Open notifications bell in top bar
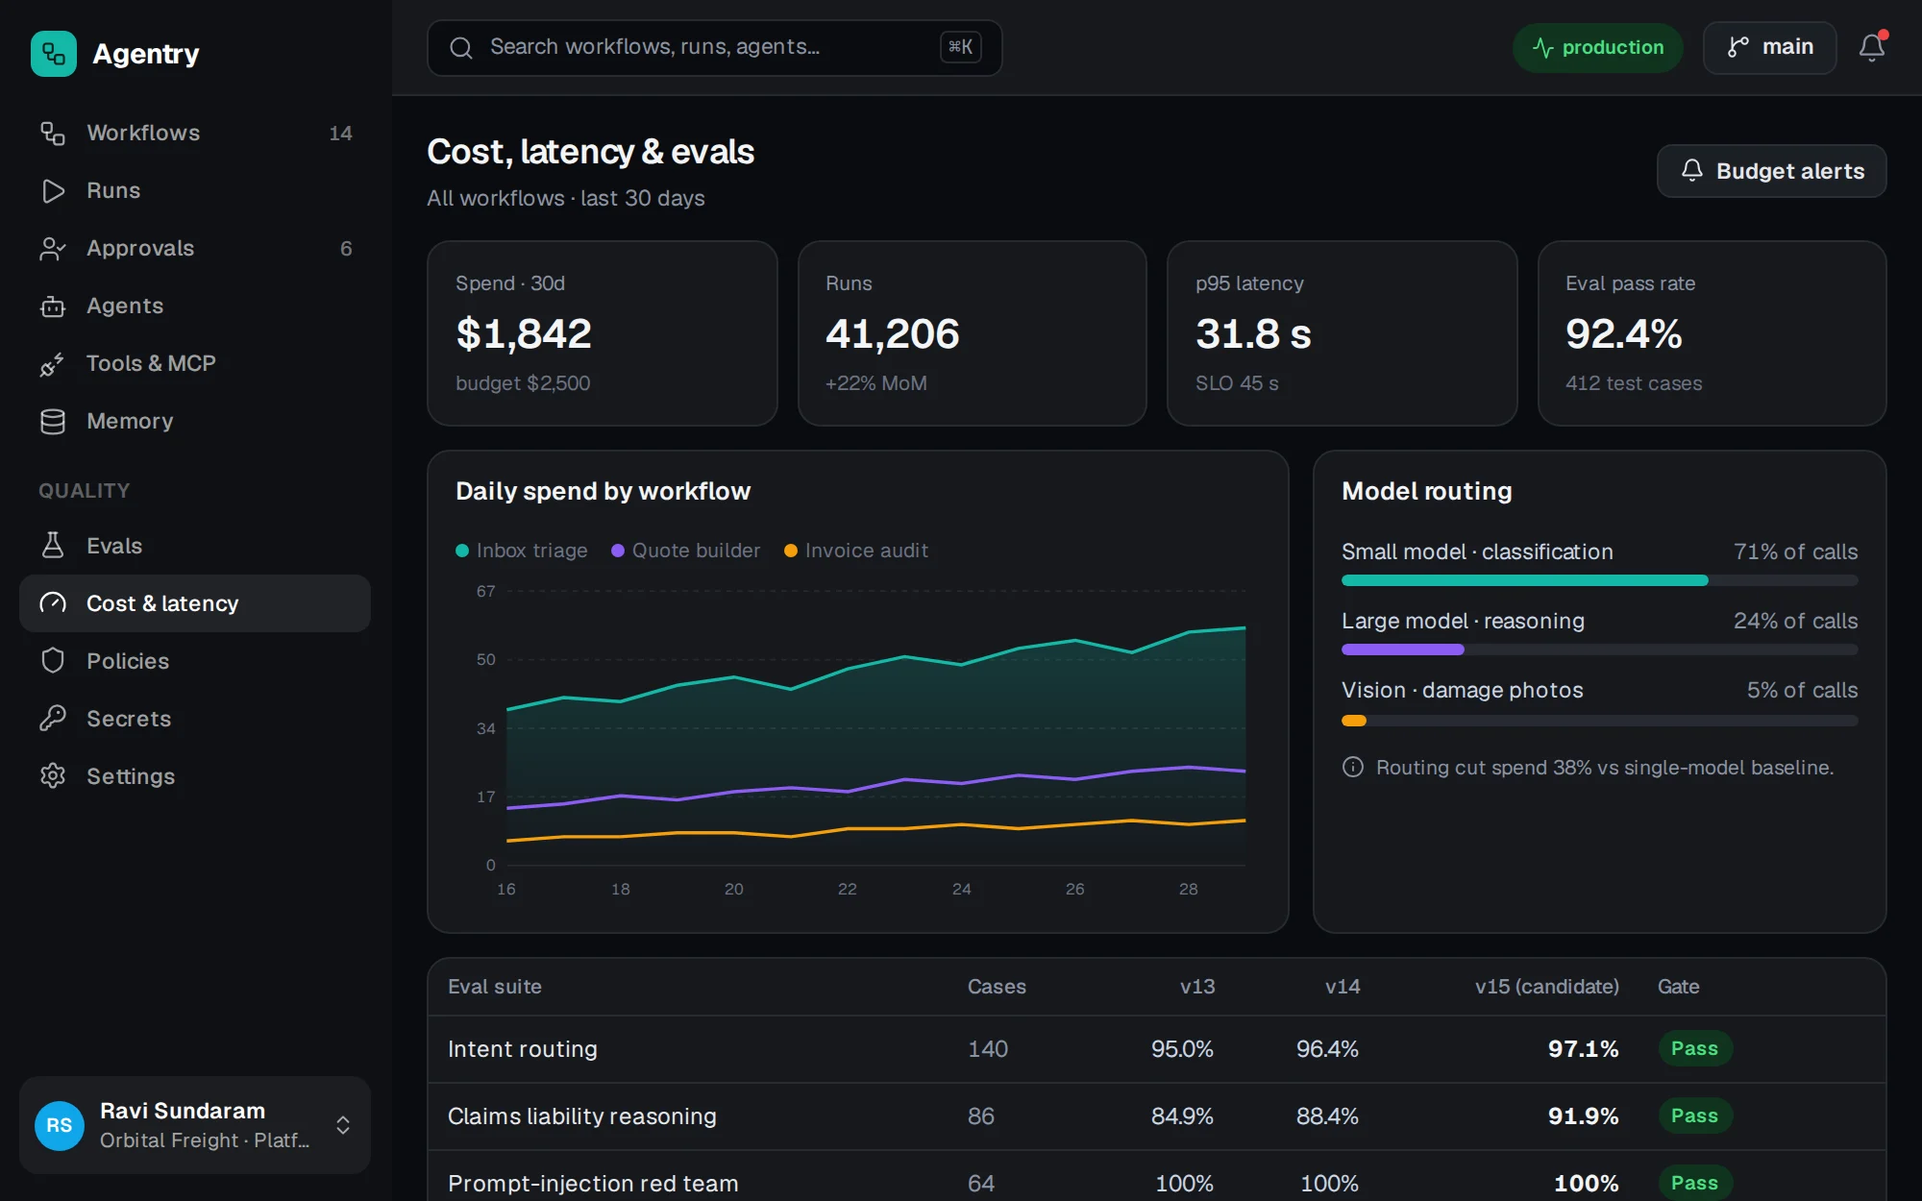Viewport: 1922px width, 1201px height. pos(1871,47)
